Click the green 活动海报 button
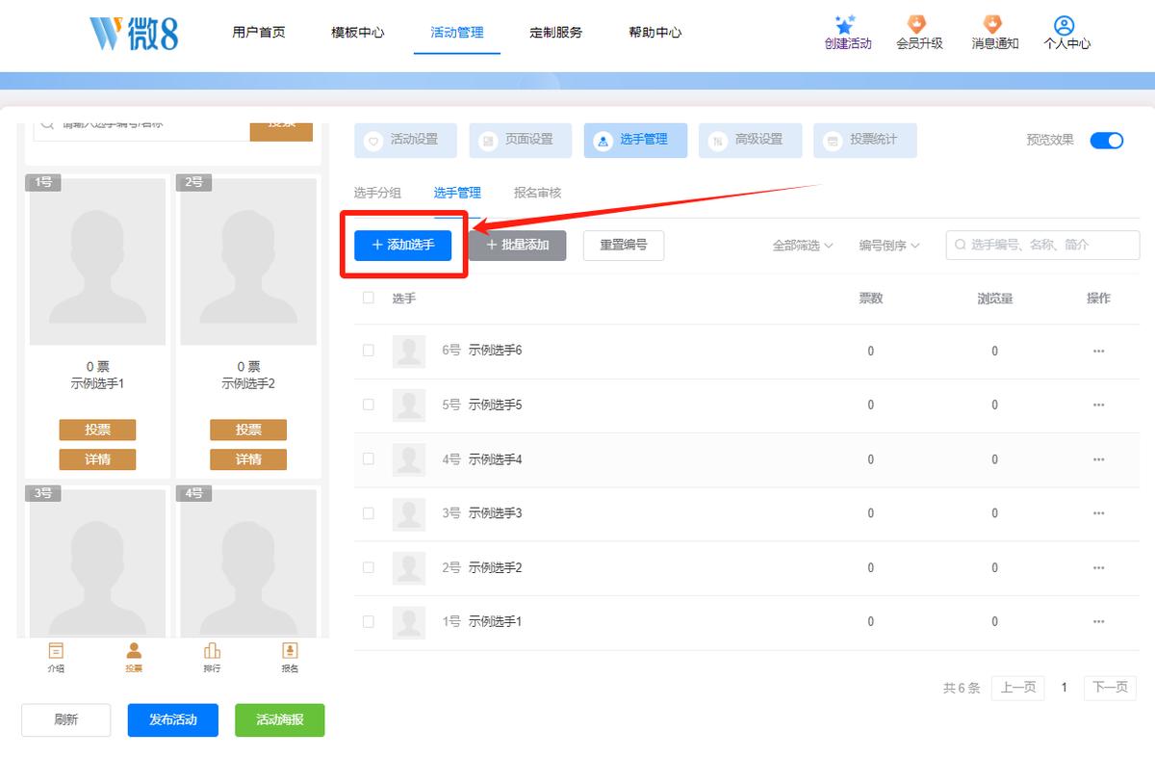The image size is (1155, 784). [280, 719]
